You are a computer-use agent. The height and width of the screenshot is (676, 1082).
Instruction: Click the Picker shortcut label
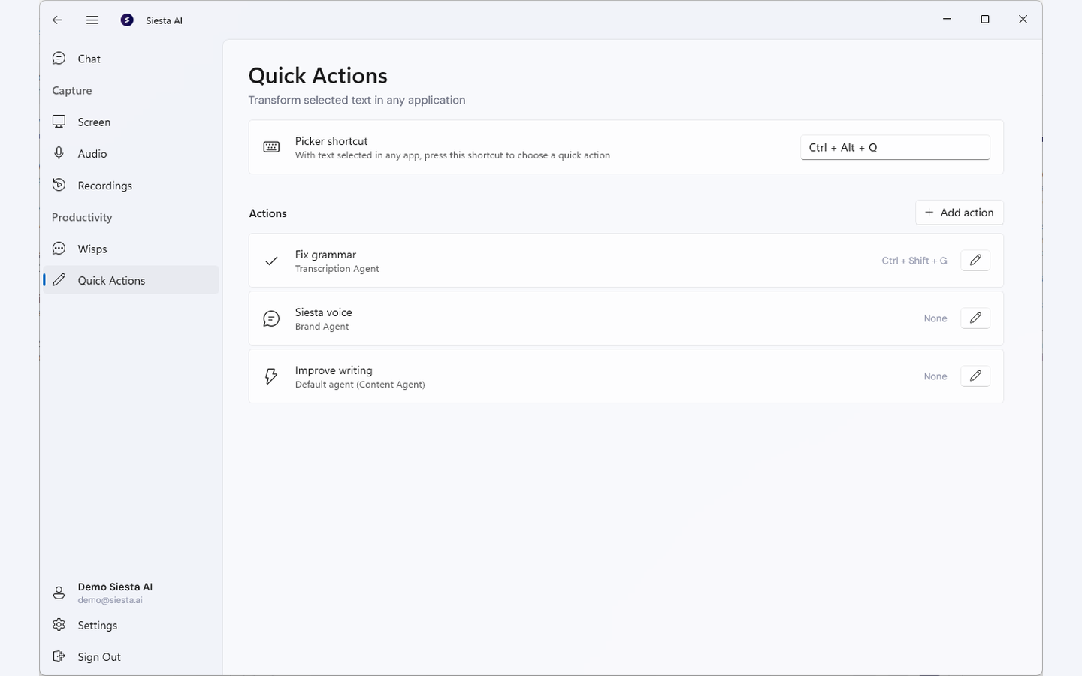click(331, 141)
